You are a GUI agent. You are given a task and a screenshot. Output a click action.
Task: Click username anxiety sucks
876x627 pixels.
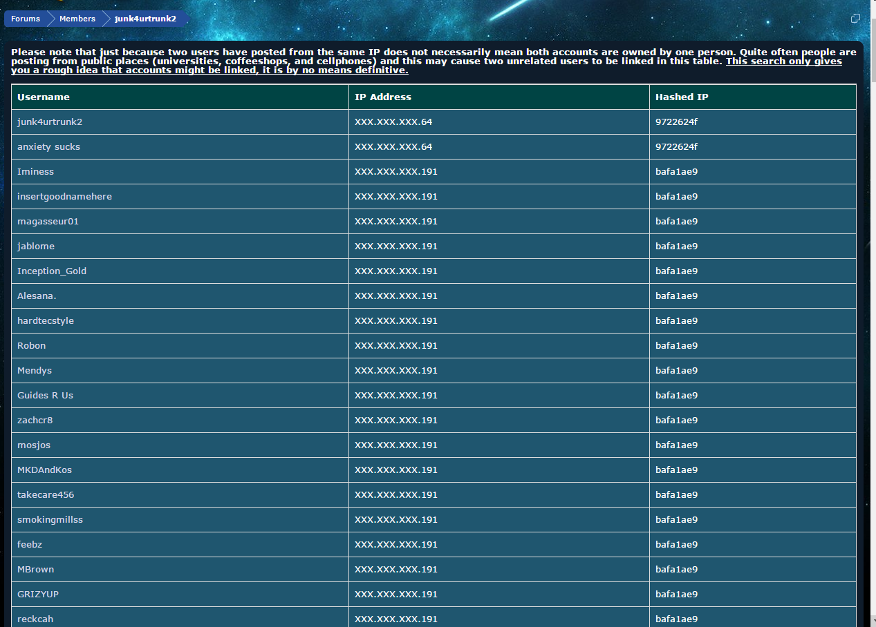(48, 147)
